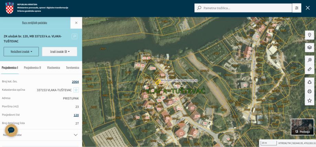Viewport: 316px width, 147px height.
Task: Click the Pametna tražilica search field
Action: pos(243,8)
